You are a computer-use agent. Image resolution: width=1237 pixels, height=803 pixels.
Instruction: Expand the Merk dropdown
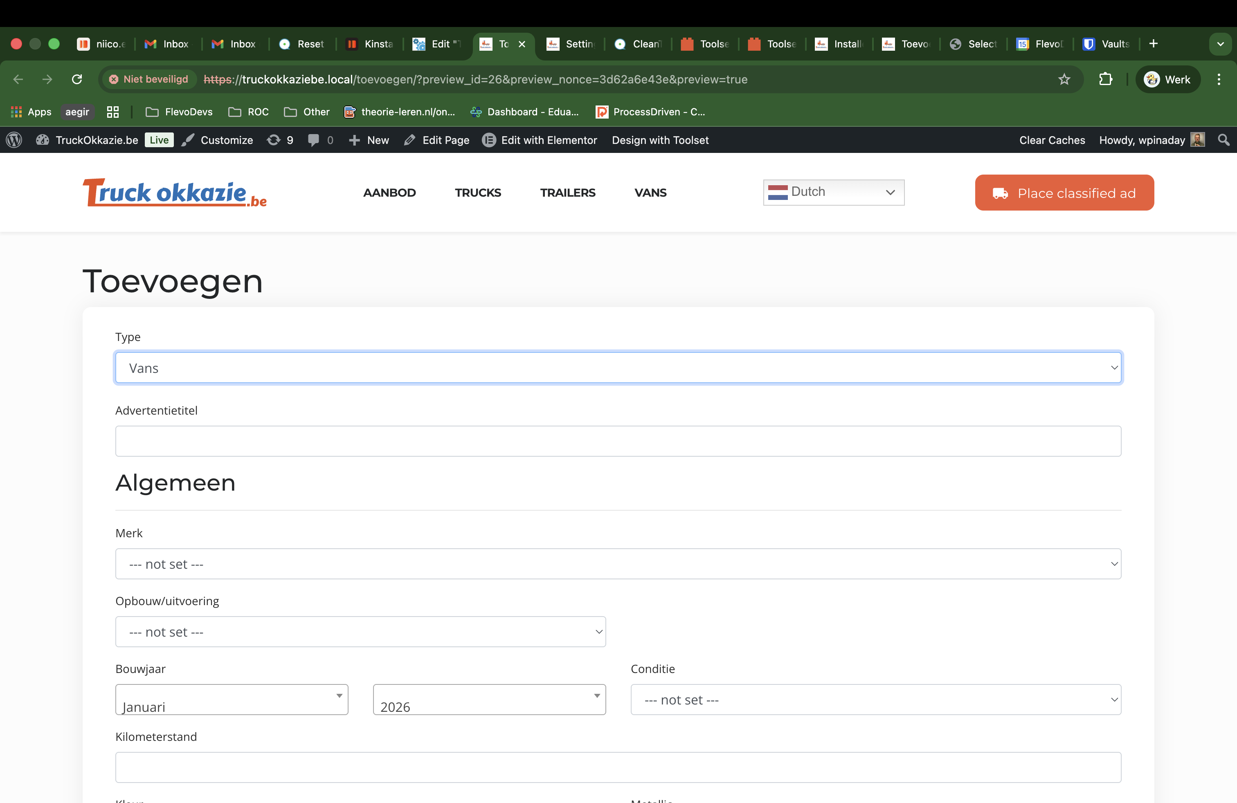(x=618, y=563)
